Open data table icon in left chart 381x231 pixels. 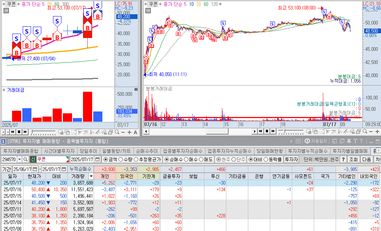[6, 11]
